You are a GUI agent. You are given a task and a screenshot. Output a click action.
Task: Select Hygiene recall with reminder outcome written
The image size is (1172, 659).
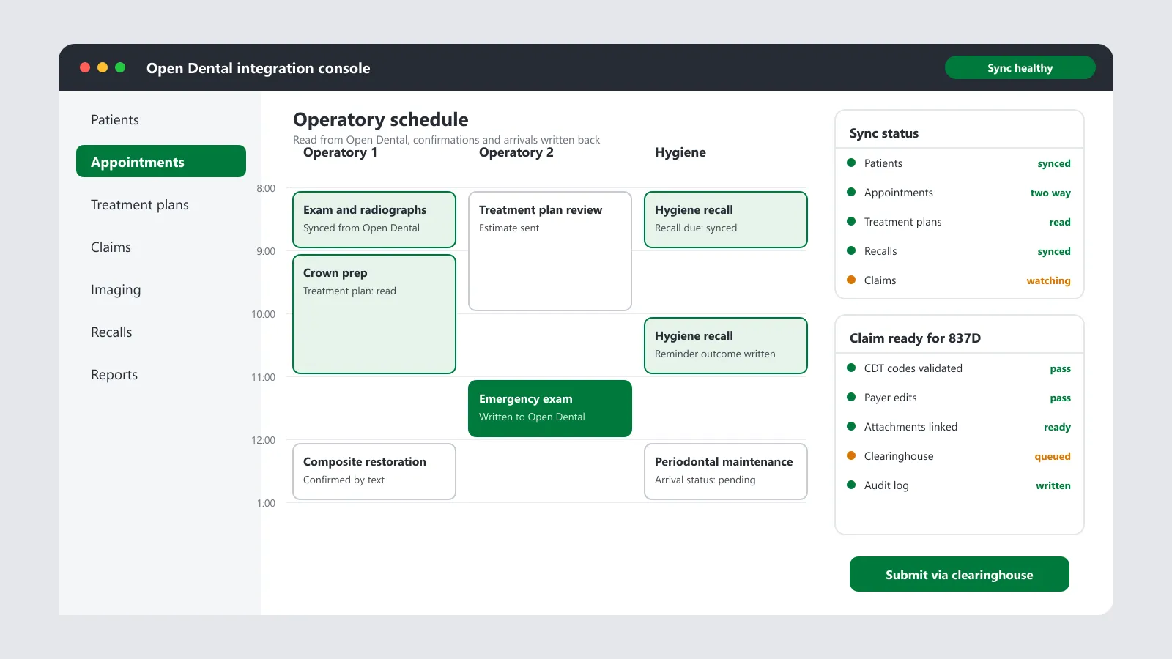coord(726,346)
